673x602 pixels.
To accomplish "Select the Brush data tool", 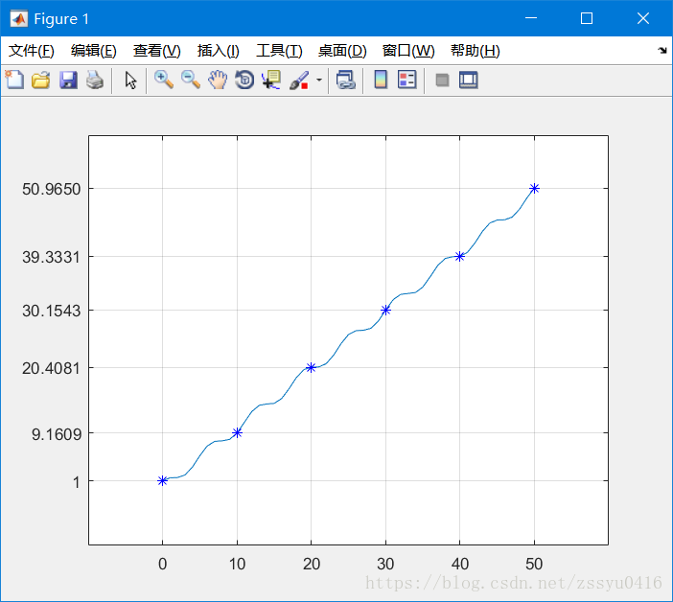I will (x=299, y=80).
